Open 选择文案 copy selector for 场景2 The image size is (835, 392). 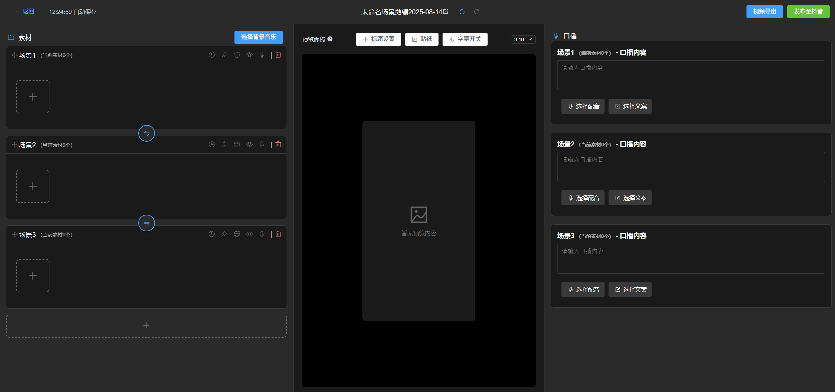pos(630,198)
